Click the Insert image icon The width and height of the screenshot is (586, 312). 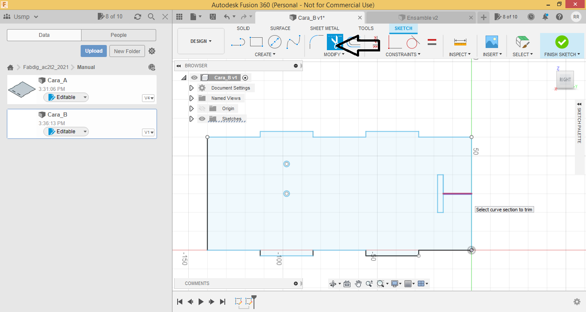(x=492, y=42)
